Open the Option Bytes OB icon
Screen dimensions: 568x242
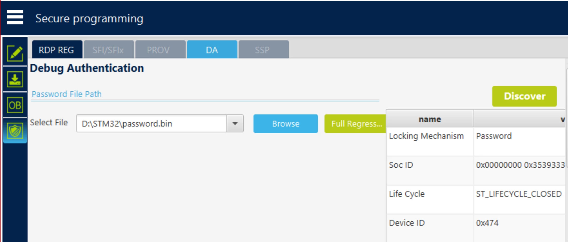click(x=15, y=105)
